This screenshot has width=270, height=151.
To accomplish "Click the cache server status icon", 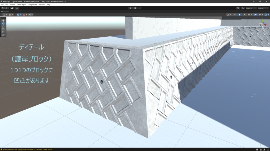I will (261, 150).
